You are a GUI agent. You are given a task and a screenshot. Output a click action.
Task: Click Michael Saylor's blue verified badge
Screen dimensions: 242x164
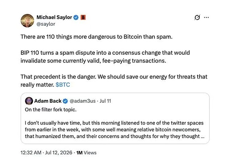[x=76, y=17]
